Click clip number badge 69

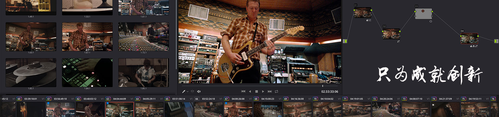[286, 99]
